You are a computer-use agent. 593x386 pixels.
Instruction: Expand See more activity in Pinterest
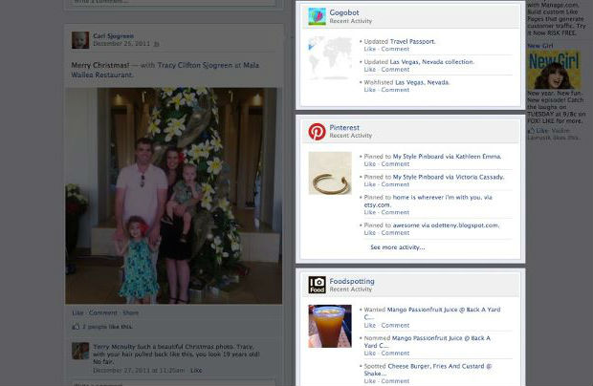pos(397,247)
